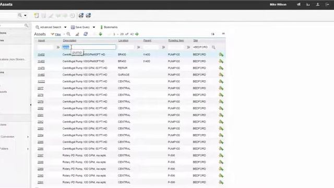Viewport: 334px width, 188px height.
Task: Expand the Save Query dropdown arrow
Action: (94, 27)
